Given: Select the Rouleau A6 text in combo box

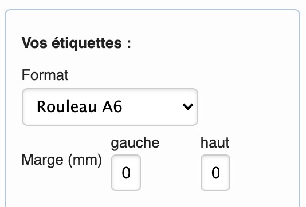Looking at the screenshot, I should [80, 107].
